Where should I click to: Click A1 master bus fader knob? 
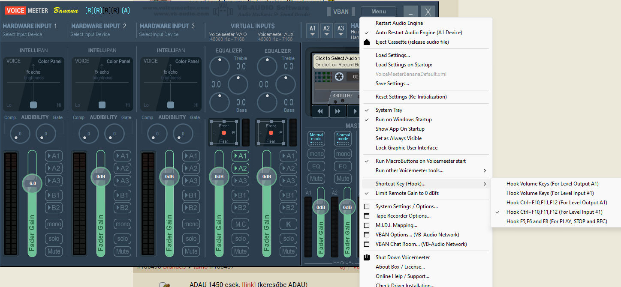click(321, 207)
